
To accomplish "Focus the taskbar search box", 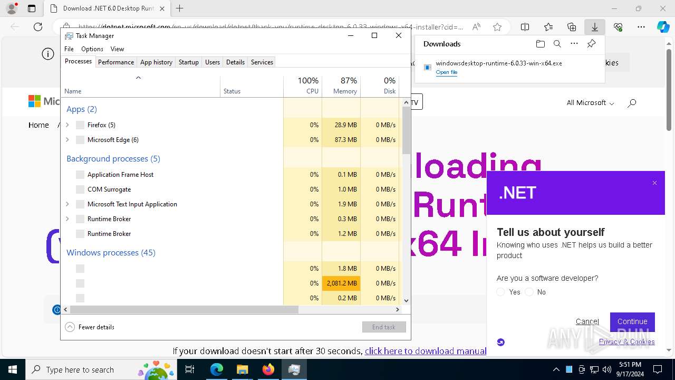I will pyautogui.click(x=101, y=369).
